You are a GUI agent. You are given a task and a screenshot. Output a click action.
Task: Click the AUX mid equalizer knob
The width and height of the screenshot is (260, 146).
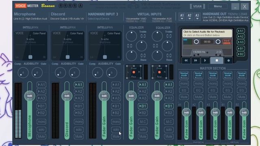click(167, 46)
